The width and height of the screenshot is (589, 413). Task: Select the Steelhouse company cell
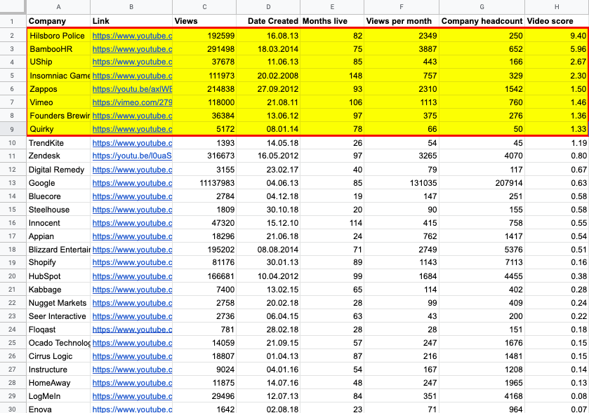(x=58, y=210)
